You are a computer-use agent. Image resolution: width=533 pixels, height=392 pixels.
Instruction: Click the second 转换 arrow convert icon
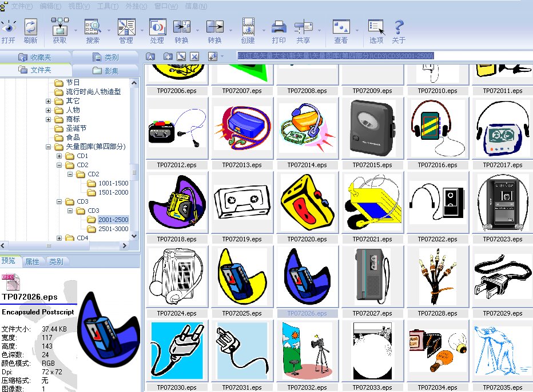[x=215, y=27]
